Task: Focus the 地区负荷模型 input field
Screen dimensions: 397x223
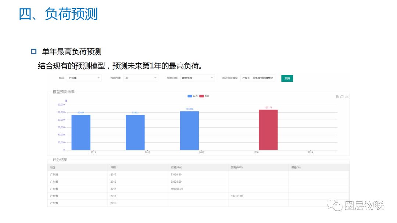Action: 258,78
